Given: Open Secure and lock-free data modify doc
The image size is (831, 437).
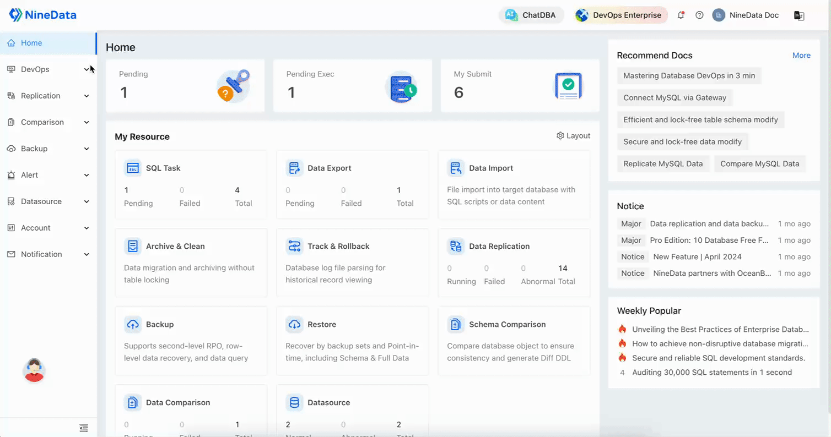Looking at the screenshot, I should click(x=683, y=142).
